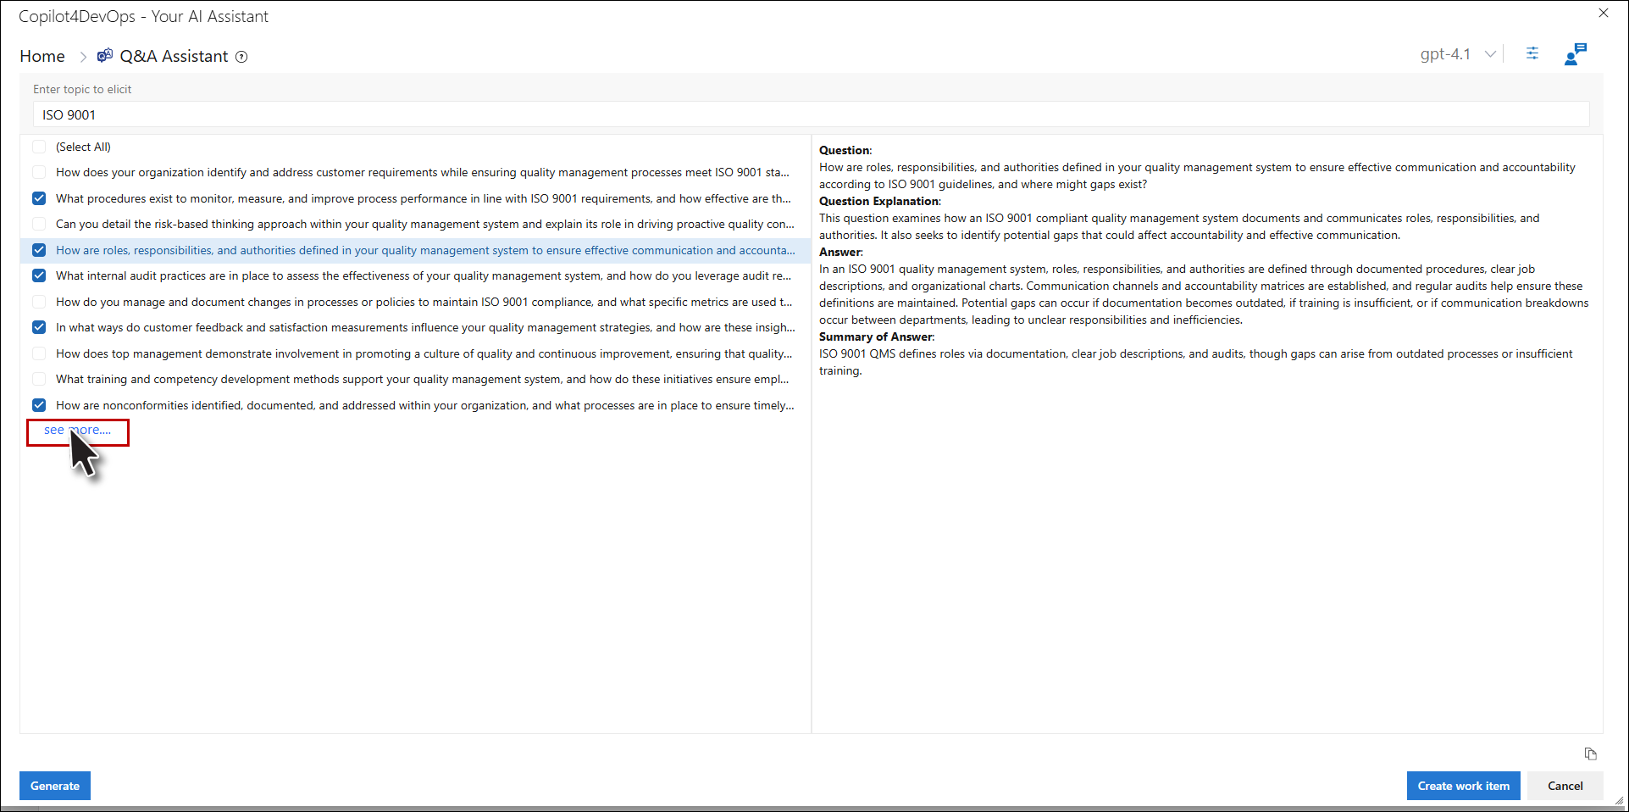Click the topic input field containing ISO 9001
The image size is (1629, 812).
[811, 114]
